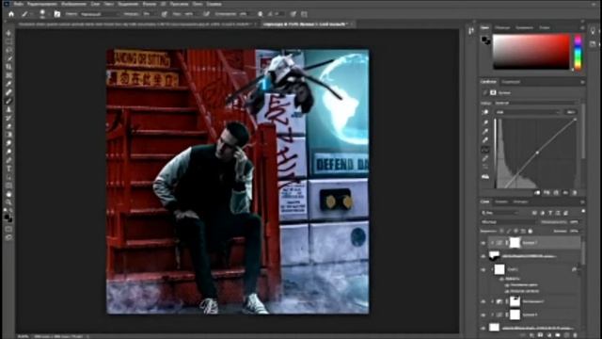
Task: Open the Фильтр menu
Action: (150, 4)
